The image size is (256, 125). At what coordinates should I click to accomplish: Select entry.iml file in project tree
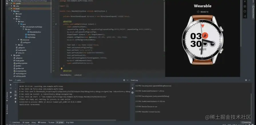coord(20,53)
